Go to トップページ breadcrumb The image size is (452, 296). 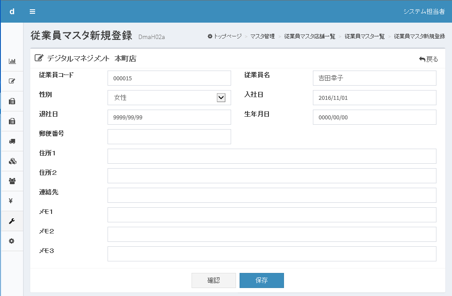[x=224, y=36]
